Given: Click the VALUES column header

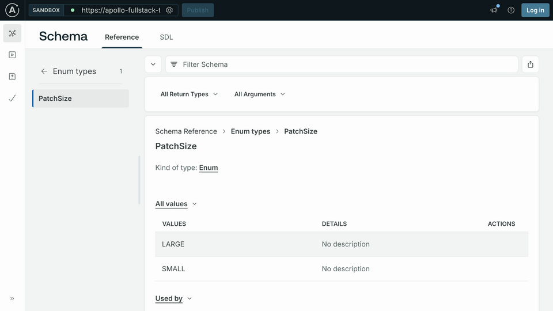Looking at the screenshot, I should 174,224.
